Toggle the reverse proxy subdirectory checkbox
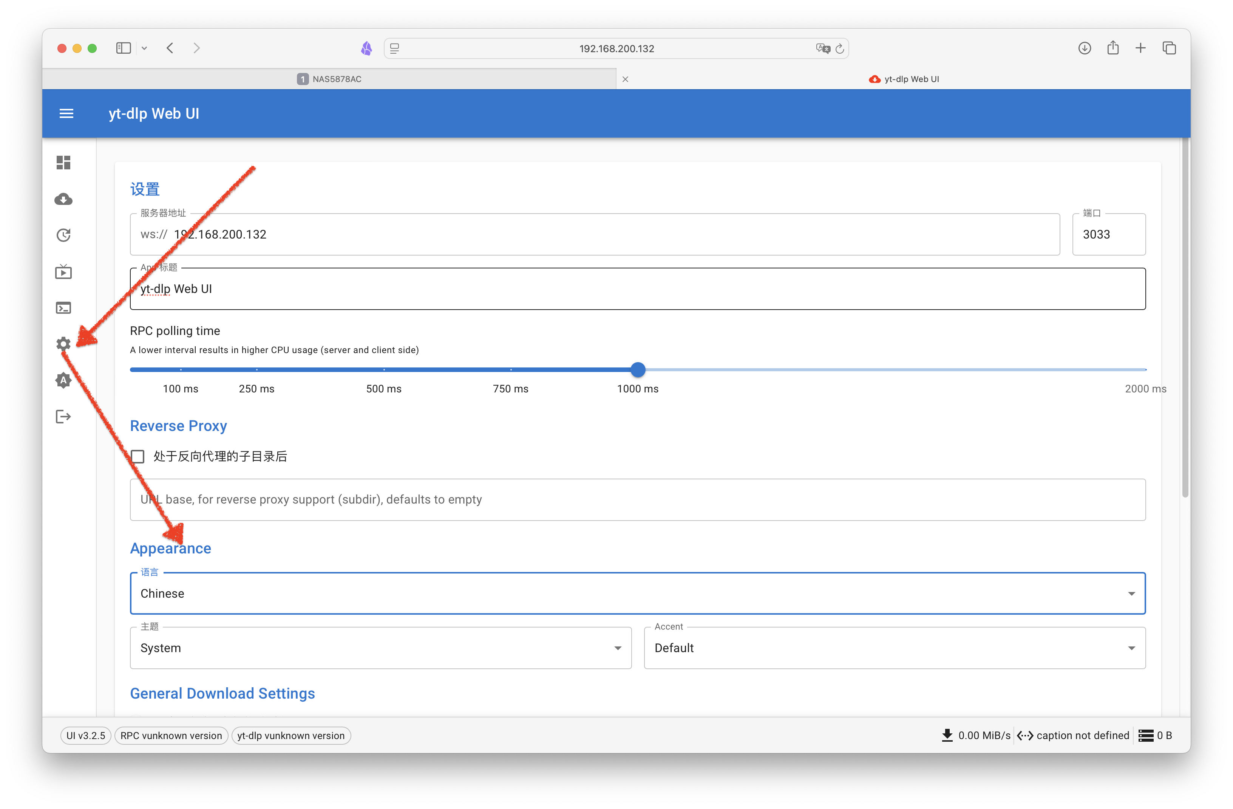 point(138,456)
